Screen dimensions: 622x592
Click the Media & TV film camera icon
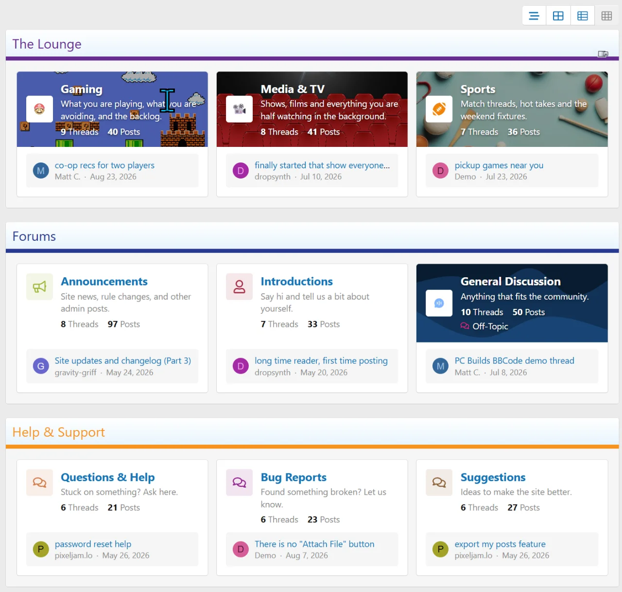coord(240,109)
